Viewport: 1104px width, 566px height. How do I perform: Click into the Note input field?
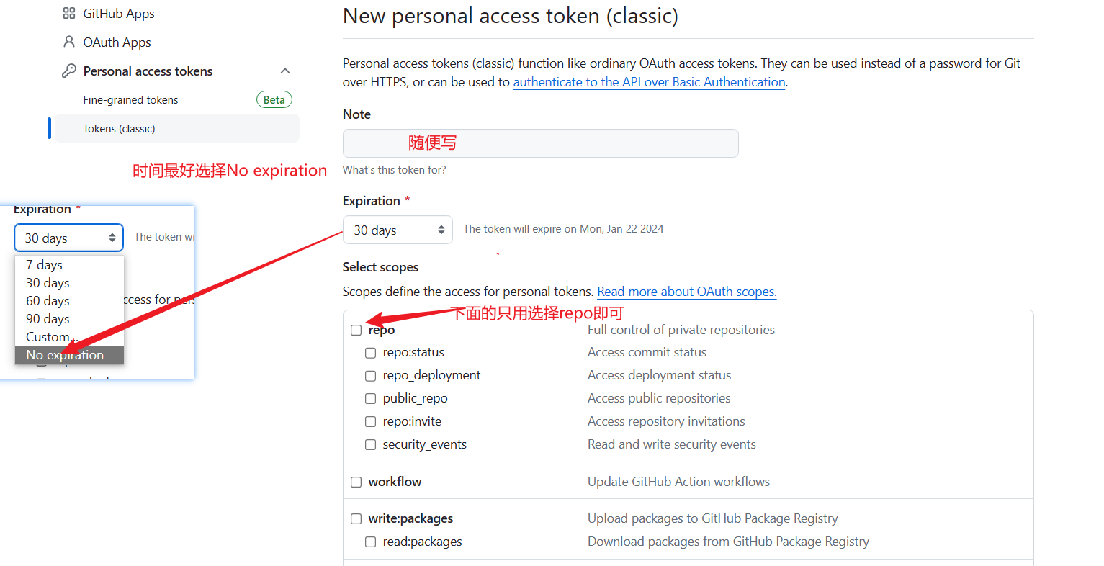(540, 143)
